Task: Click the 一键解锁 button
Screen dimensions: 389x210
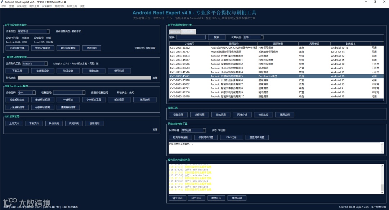Action: (68, 100)
